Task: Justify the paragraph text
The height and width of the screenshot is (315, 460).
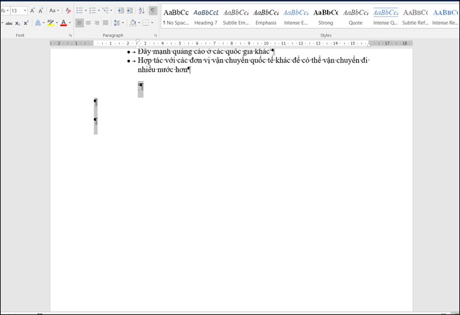Action: [x=106, y=23]
